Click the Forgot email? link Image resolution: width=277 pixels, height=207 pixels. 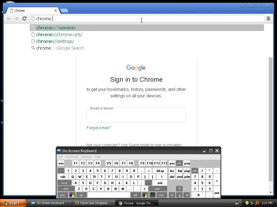coord(98,128)
